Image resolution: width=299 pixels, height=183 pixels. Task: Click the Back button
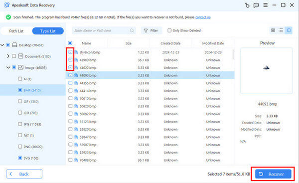click(24, 174)
